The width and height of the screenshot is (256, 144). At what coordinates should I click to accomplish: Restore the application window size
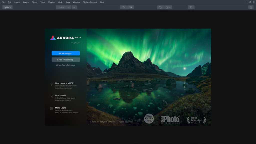tap(250, 2)
